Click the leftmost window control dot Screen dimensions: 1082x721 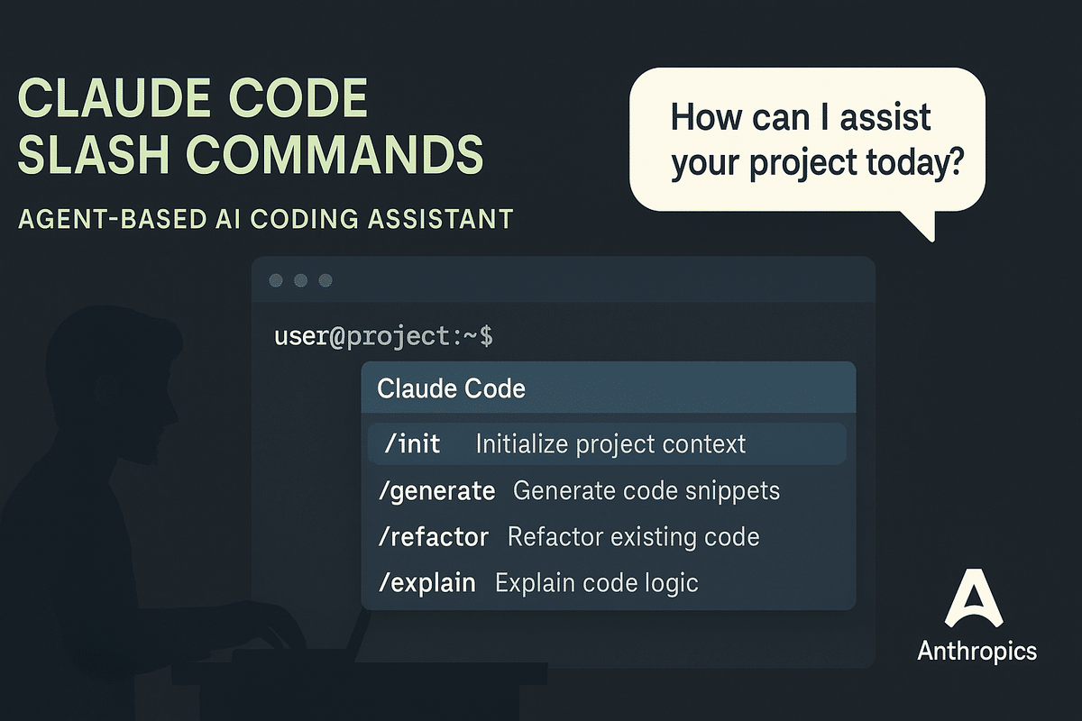(278, 281)
